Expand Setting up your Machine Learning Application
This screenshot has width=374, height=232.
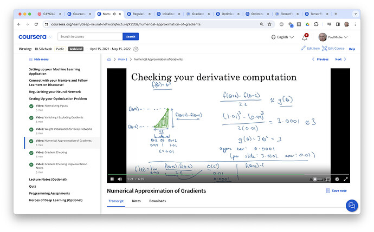55,71
